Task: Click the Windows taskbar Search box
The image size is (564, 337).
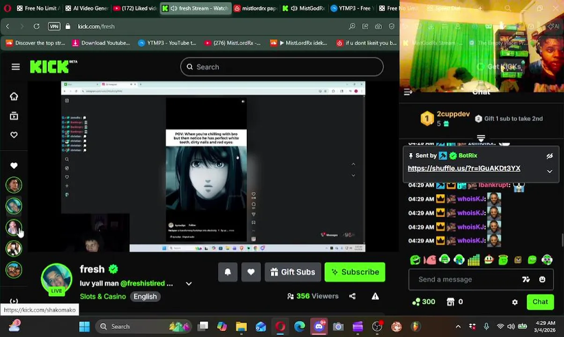Action: [x=143, y=326]
